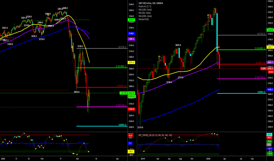Click the yellow 3028.7 price label

pyautogui.click(x=270, y=47)
